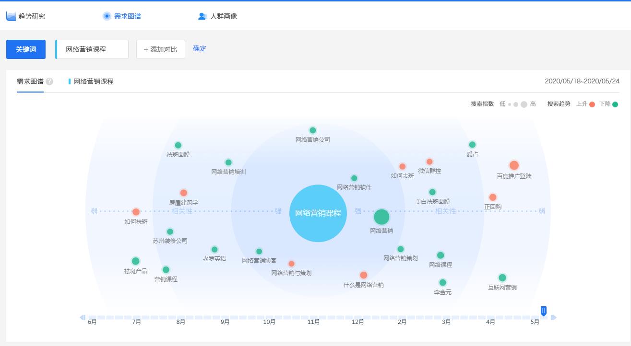
Task: Switch to 人群画像 tab
Action: coord(224,16)
